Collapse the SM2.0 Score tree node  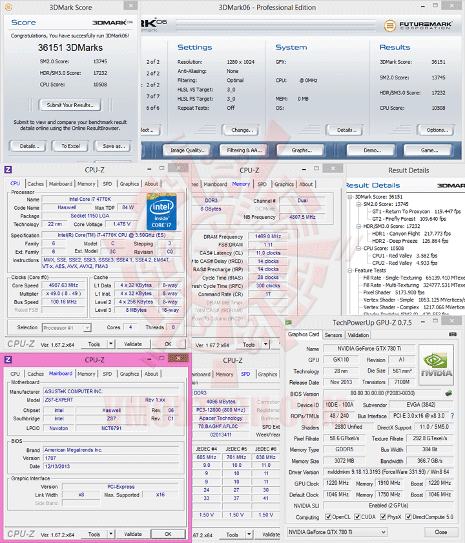(358, 204)
